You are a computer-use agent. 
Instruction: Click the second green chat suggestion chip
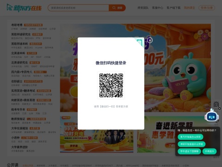click(191, 144)
